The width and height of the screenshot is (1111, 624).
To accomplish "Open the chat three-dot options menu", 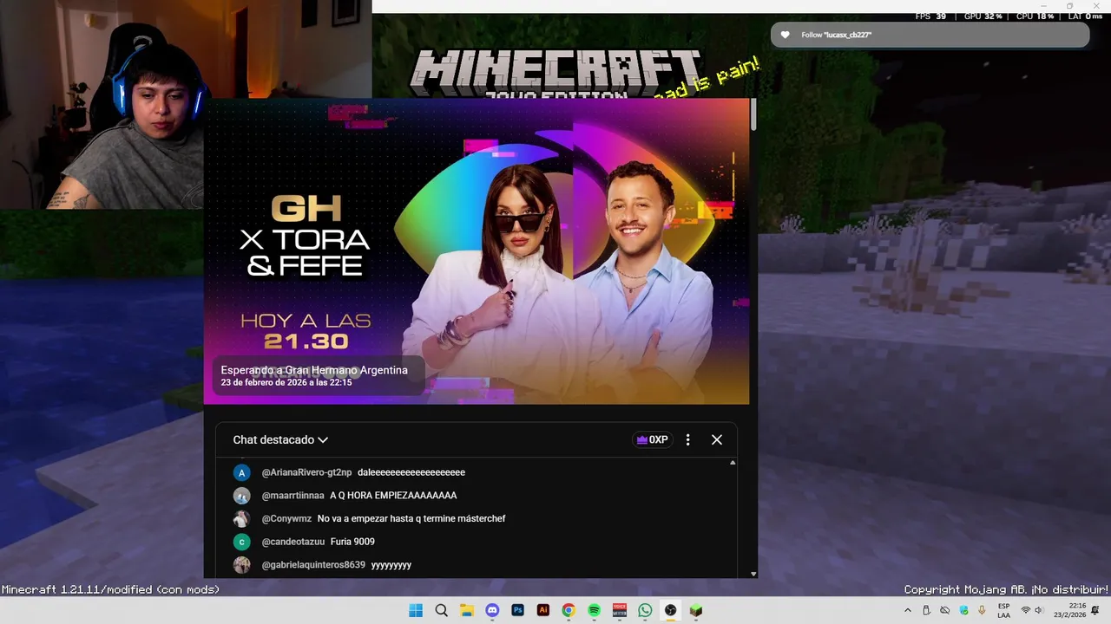I will pos(687,439).
